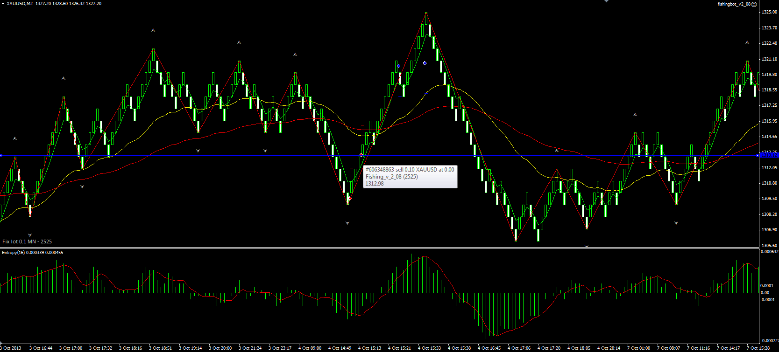Click the small triangle before XAUUSD,M2
This screenshot has height=352, width=779.
[x=3, y=3]
